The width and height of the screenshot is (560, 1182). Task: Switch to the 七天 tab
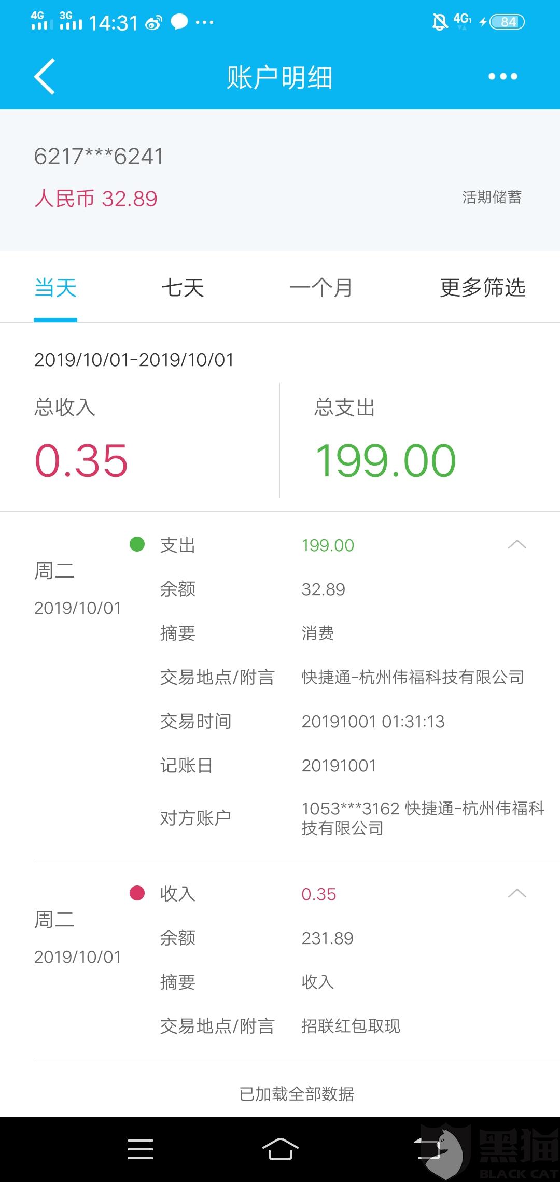[183, 288]
